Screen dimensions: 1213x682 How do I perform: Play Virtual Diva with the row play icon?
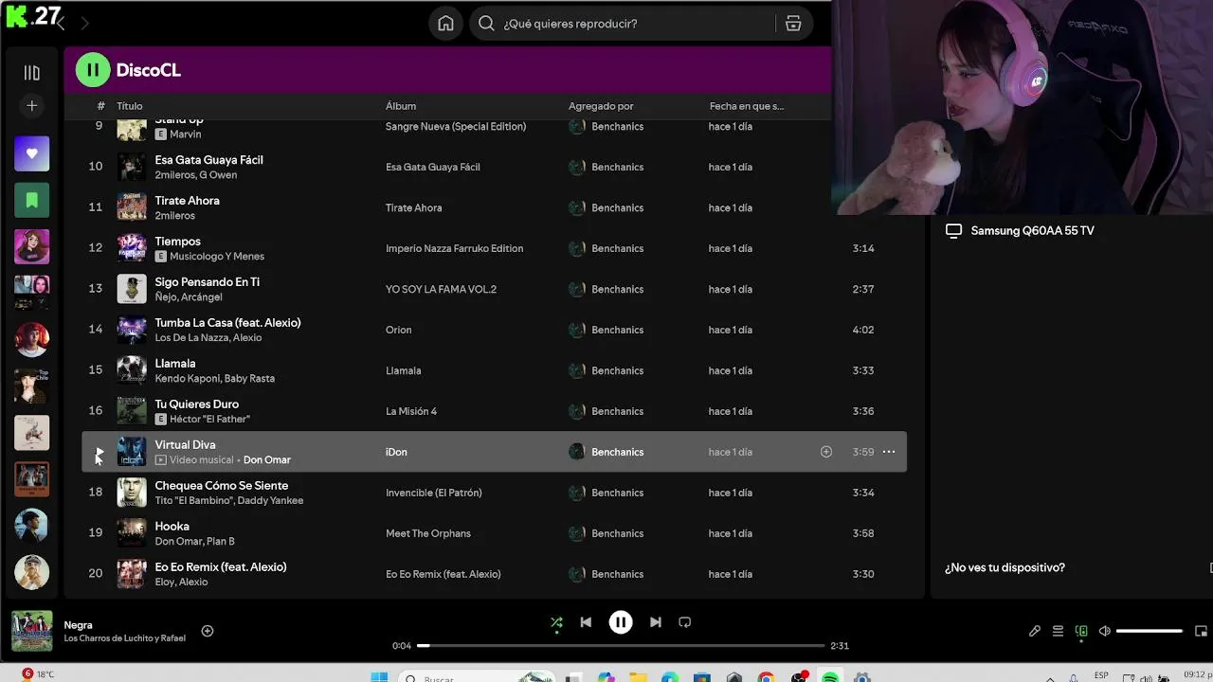99,452
